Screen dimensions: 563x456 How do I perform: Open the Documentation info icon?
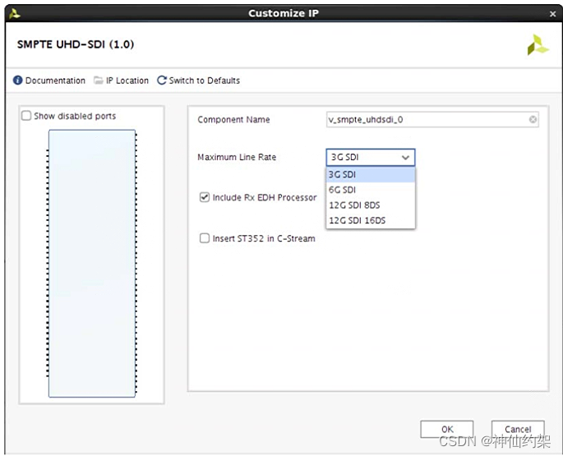pos(17,80)
